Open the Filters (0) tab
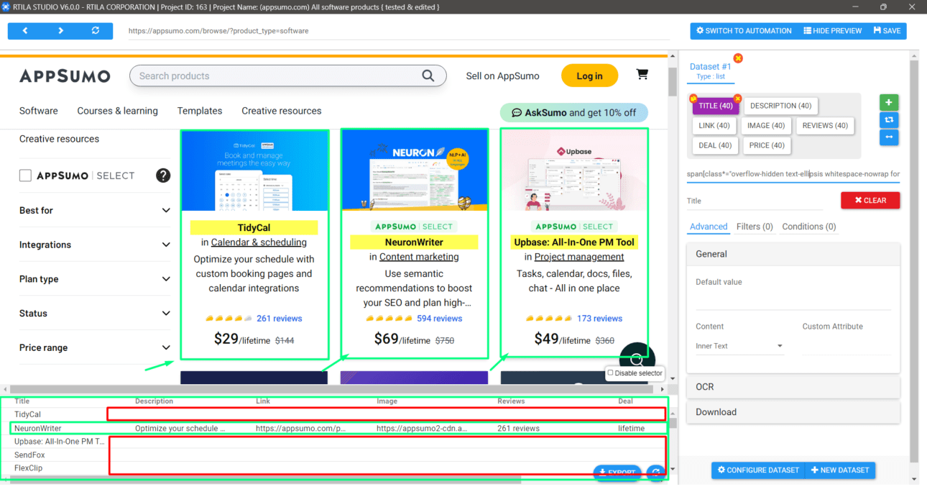 [755, 227]
